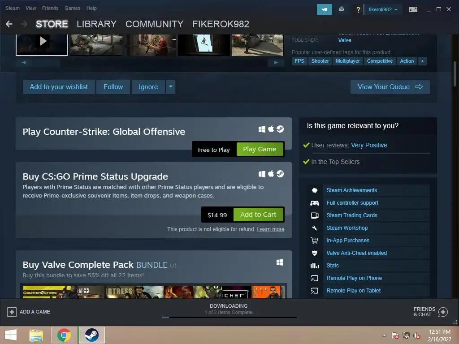The width and height of the screenshot is (459, 344).
Task: Click the green Play Game button
Action: 260,149
